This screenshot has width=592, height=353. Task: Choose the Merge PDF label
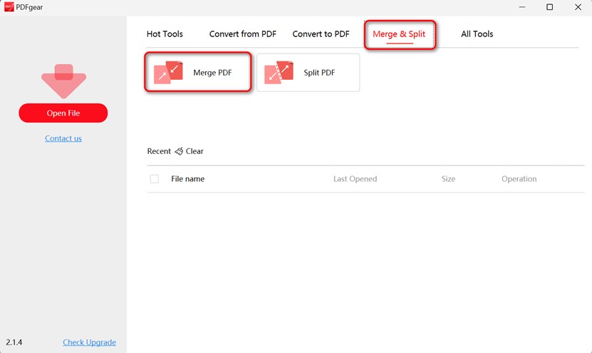click(x=212, y=73)
